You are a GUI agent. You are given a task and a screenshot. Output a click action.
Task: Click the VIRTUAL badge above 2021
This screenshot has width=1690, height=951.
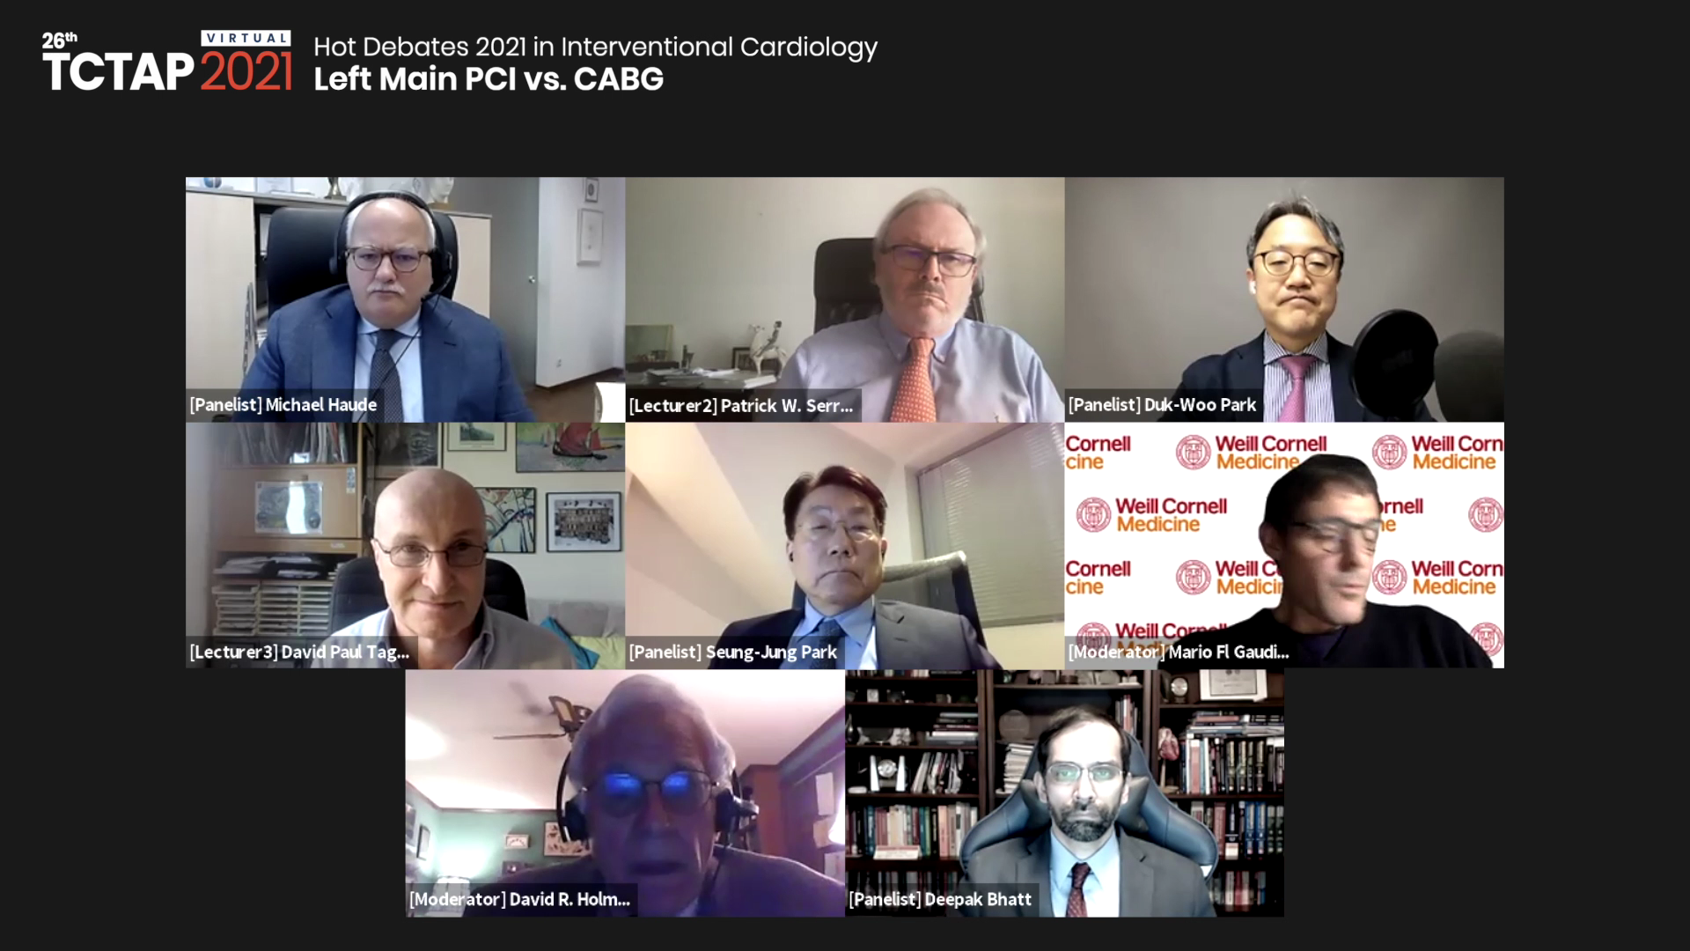(246, 38)
